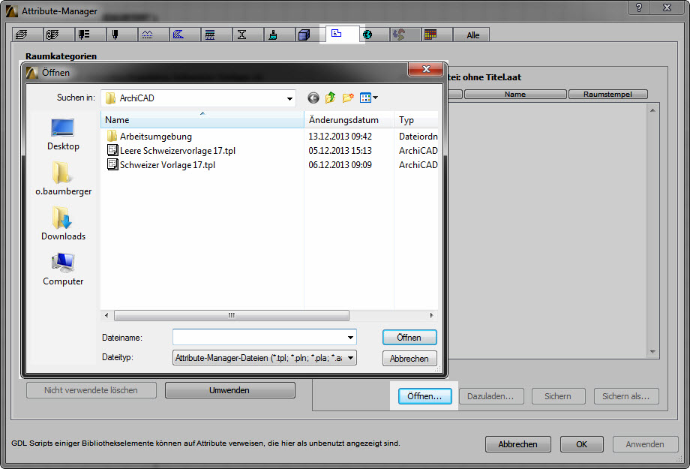This screenshot has height=469, width=690.
Task: Open the Composites layered-structure tab icon
Action: 210,35
